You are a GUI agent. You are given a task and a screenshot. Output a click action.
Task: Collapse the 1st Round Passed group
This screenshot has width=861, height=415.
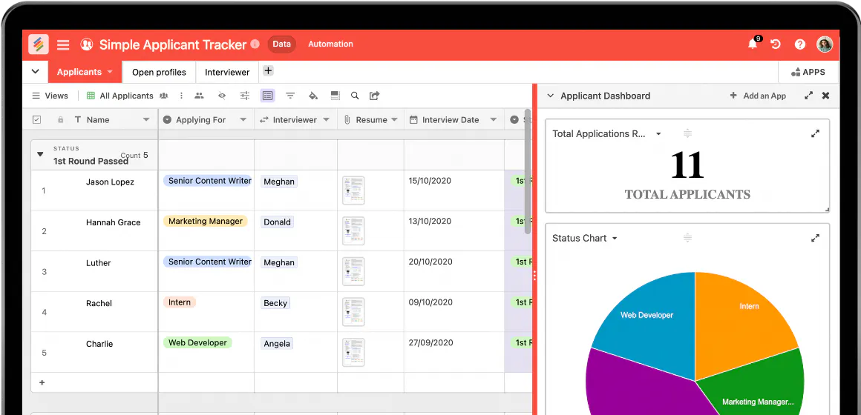(40, 155)
